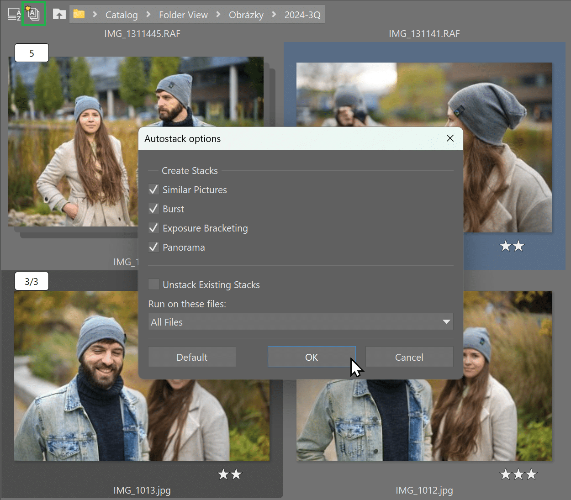Click the yellow folder icon in breadcrumb
This screenshot has width=571, height=500.
(x=79, y=14)
